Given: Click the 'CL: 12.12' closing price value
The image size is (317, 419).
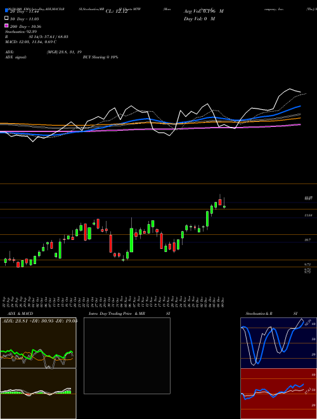Looking at the screenshot, I should [117, 11].
